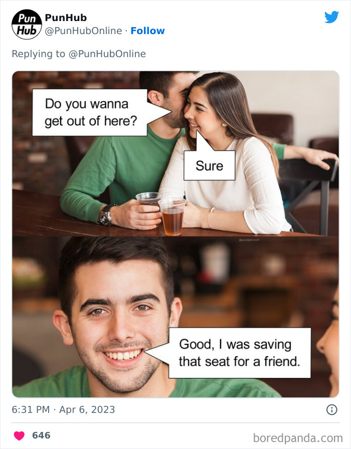Open the PunHub profile avatar
This screenshot has width=351, height=449.
pos(27,25)
